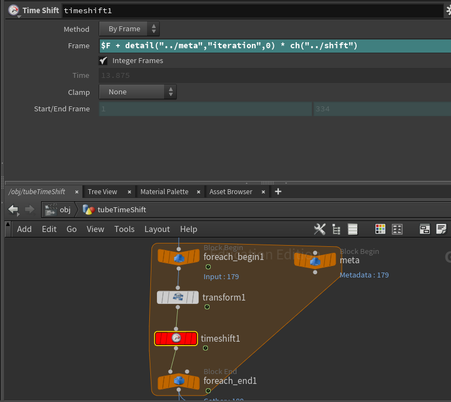The image size is (451, 402).
Task: Open the parameter gear menu
Action: [447, 10]
